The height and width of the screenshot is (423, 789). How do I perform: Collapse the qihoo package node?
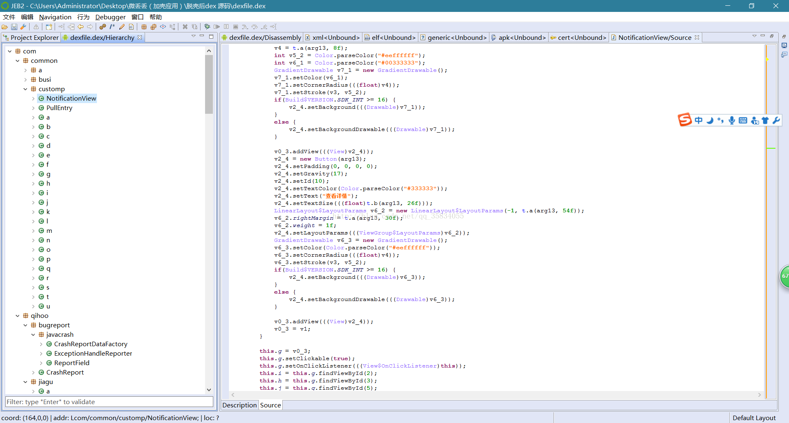(x=18, y=316)
